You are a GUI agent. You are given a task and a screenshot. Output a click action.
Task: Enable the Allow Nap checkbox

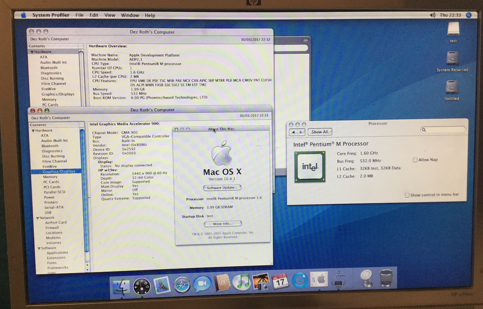coord(415,160)
